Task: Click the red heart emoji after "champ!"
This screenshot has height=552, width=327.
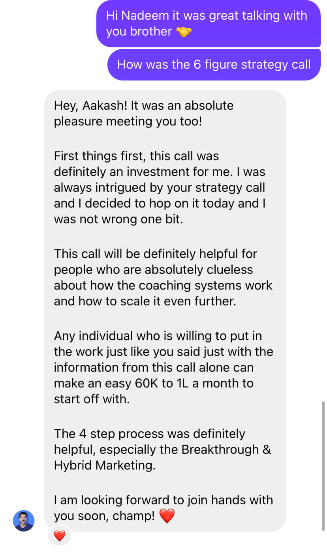Action: (x=166, y=516)
